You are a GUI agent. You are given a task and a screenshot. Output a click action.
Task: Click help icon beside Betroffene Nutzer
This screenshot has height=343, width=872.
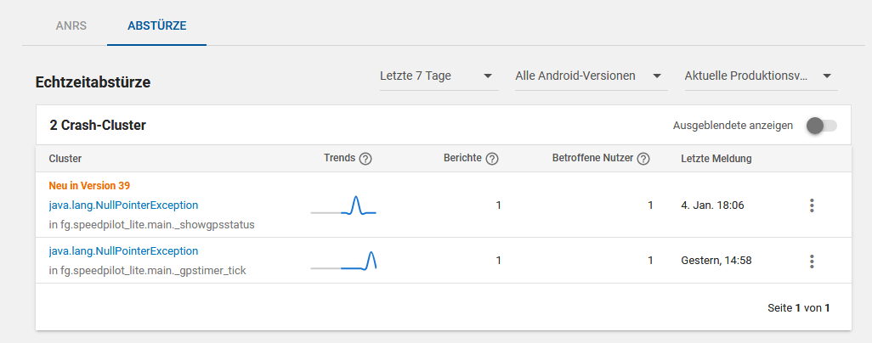(x=643, y=159)
